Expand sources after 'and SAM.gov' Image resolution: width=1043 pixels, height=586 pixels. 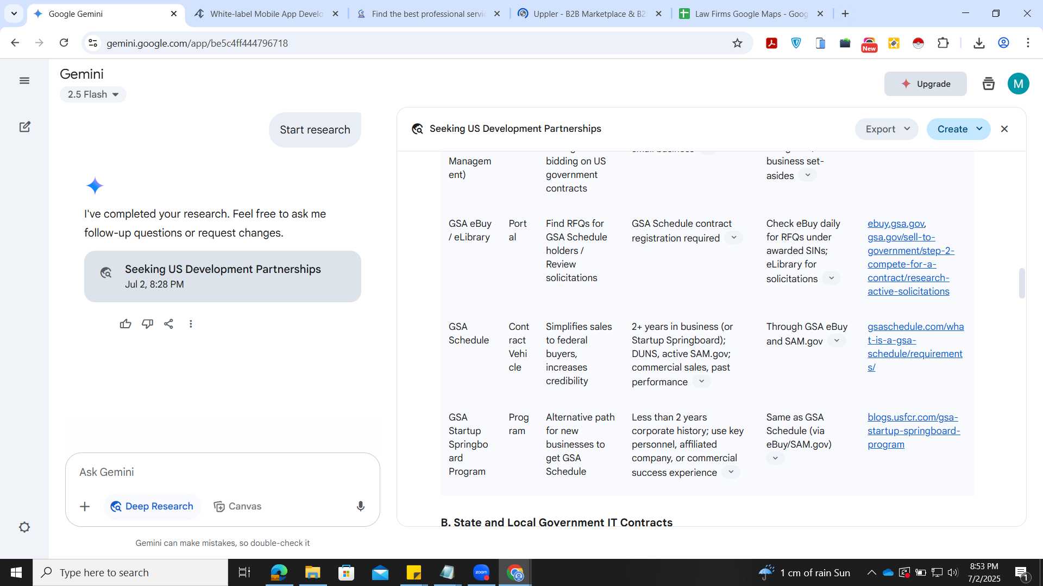pyautogui.click(x=837, y=341)
